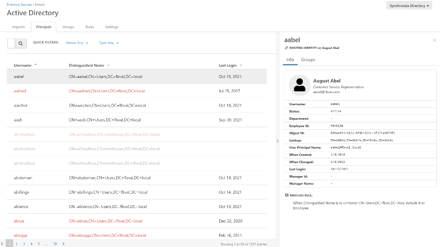Go to page 2 of the results

17,244
